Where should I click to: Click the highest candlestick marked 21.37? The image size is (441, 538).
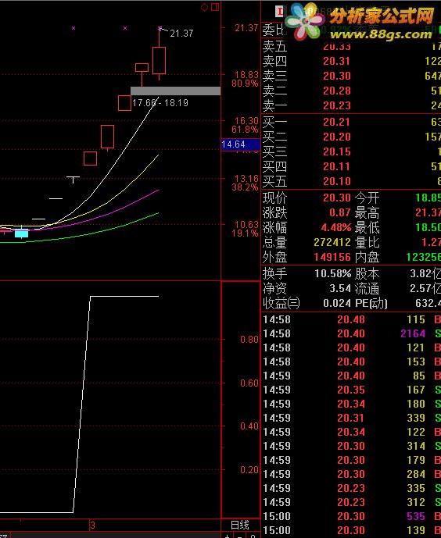[159, 61]
